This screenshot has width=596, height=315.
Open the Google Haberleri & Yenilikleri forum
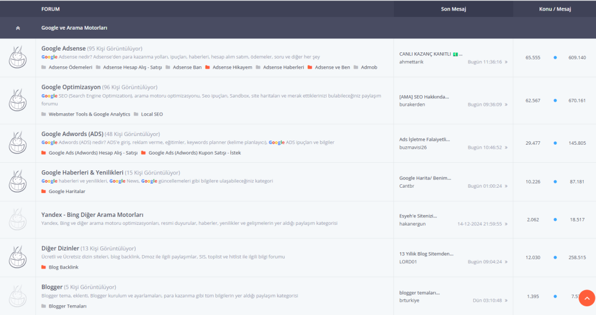coord(83,172)
